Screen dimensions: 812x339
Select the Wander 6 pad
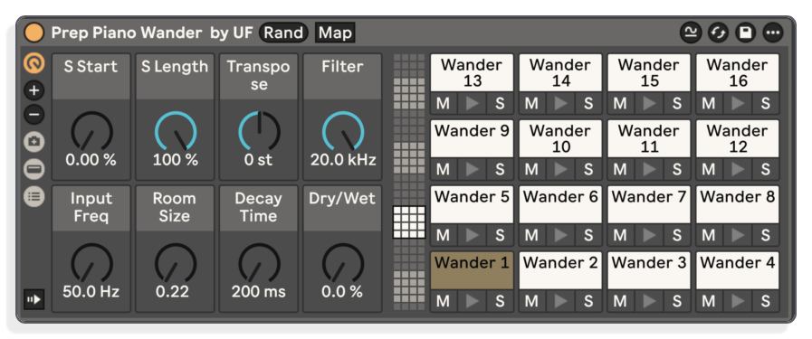pos(560,204)
